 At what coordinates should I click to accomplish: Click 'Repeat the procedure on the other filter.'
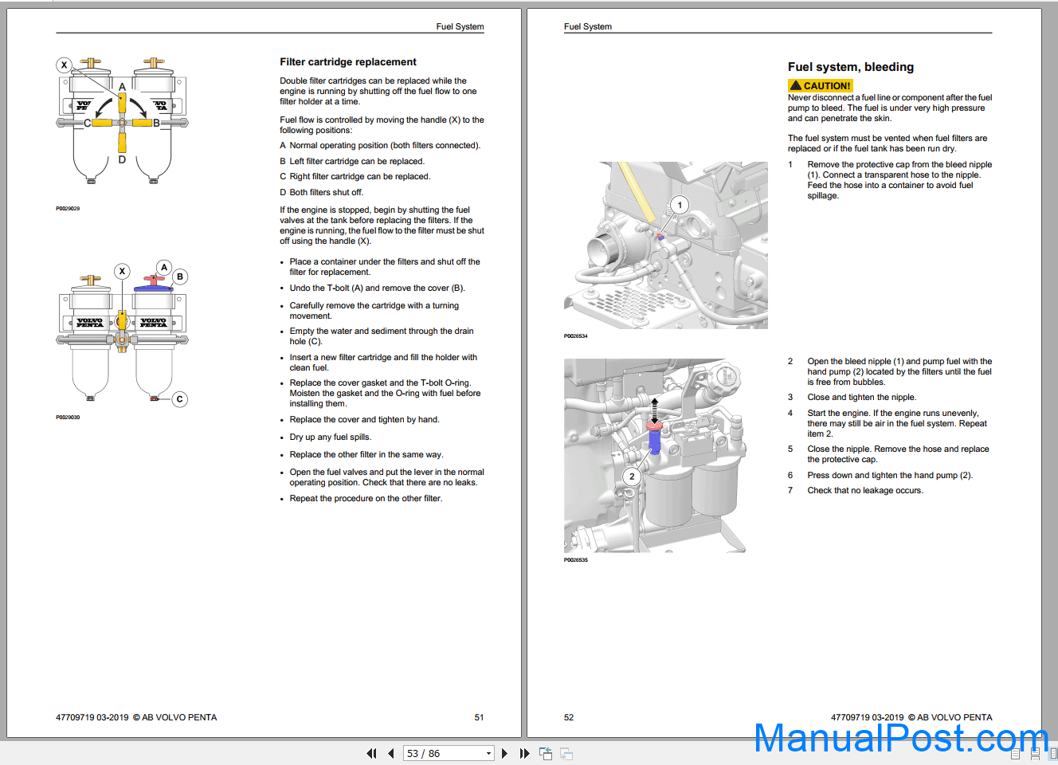(x=366, y=499)
